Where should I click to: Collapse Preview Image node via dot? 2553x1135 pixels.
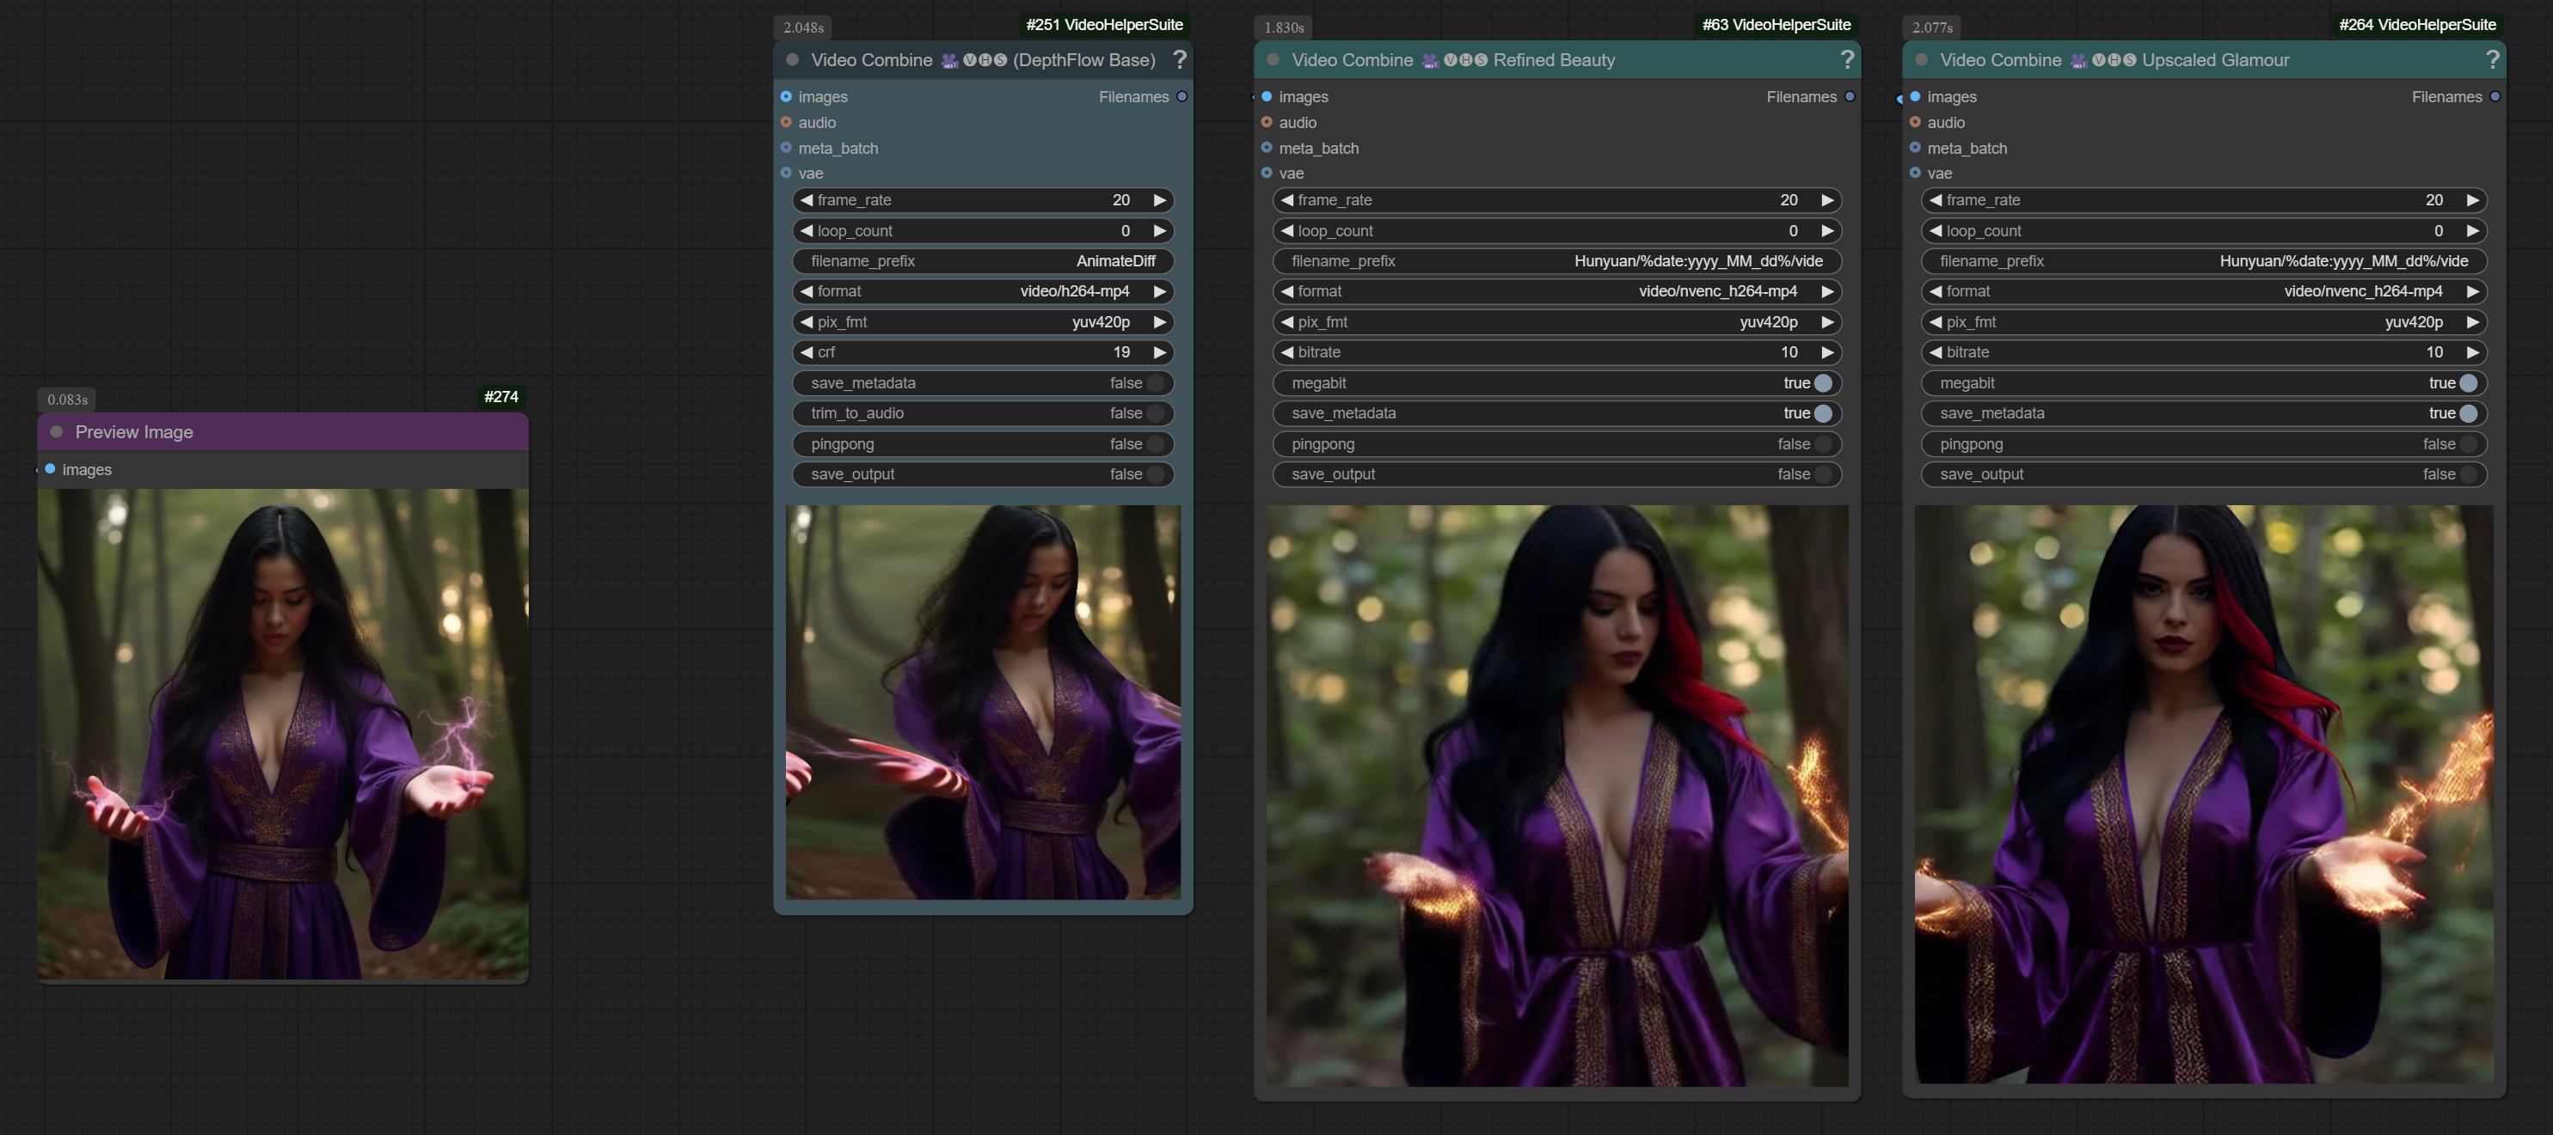[57, 432]
